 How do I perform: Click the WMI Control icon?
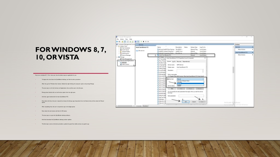click(x=121, y=64)
